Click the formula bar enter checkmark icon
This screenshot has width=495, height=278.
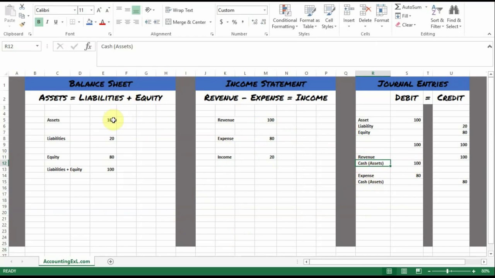click(x=74, y=46)
